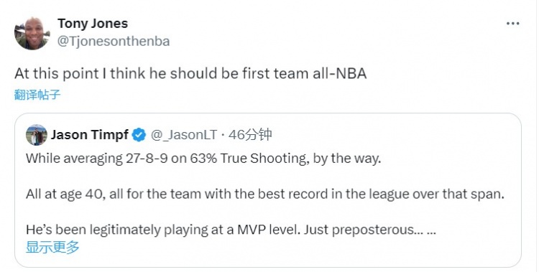Click the main tweet text about all-NBA
The width and height of the screenshot is (539, 272).
[x=190, y=73]
